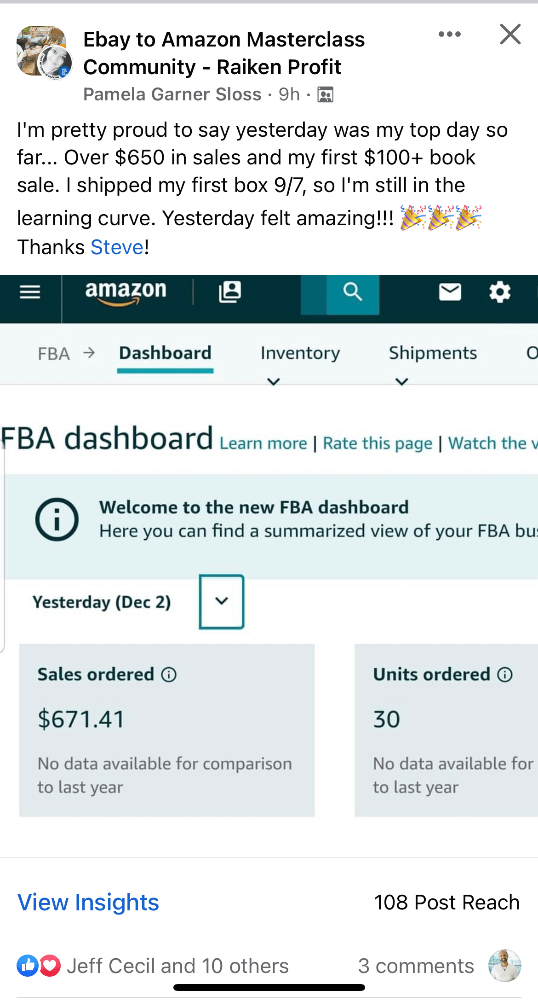Click the Sales ordered info icon
The width and height of the screenshot is (538, 1002).
169,674
